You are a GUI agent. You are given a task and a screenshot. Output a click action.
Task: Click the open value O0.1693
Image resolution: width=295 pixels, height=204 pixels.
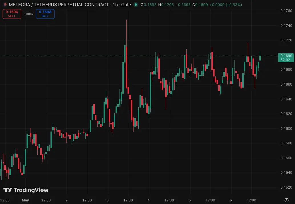click(148, 5)
